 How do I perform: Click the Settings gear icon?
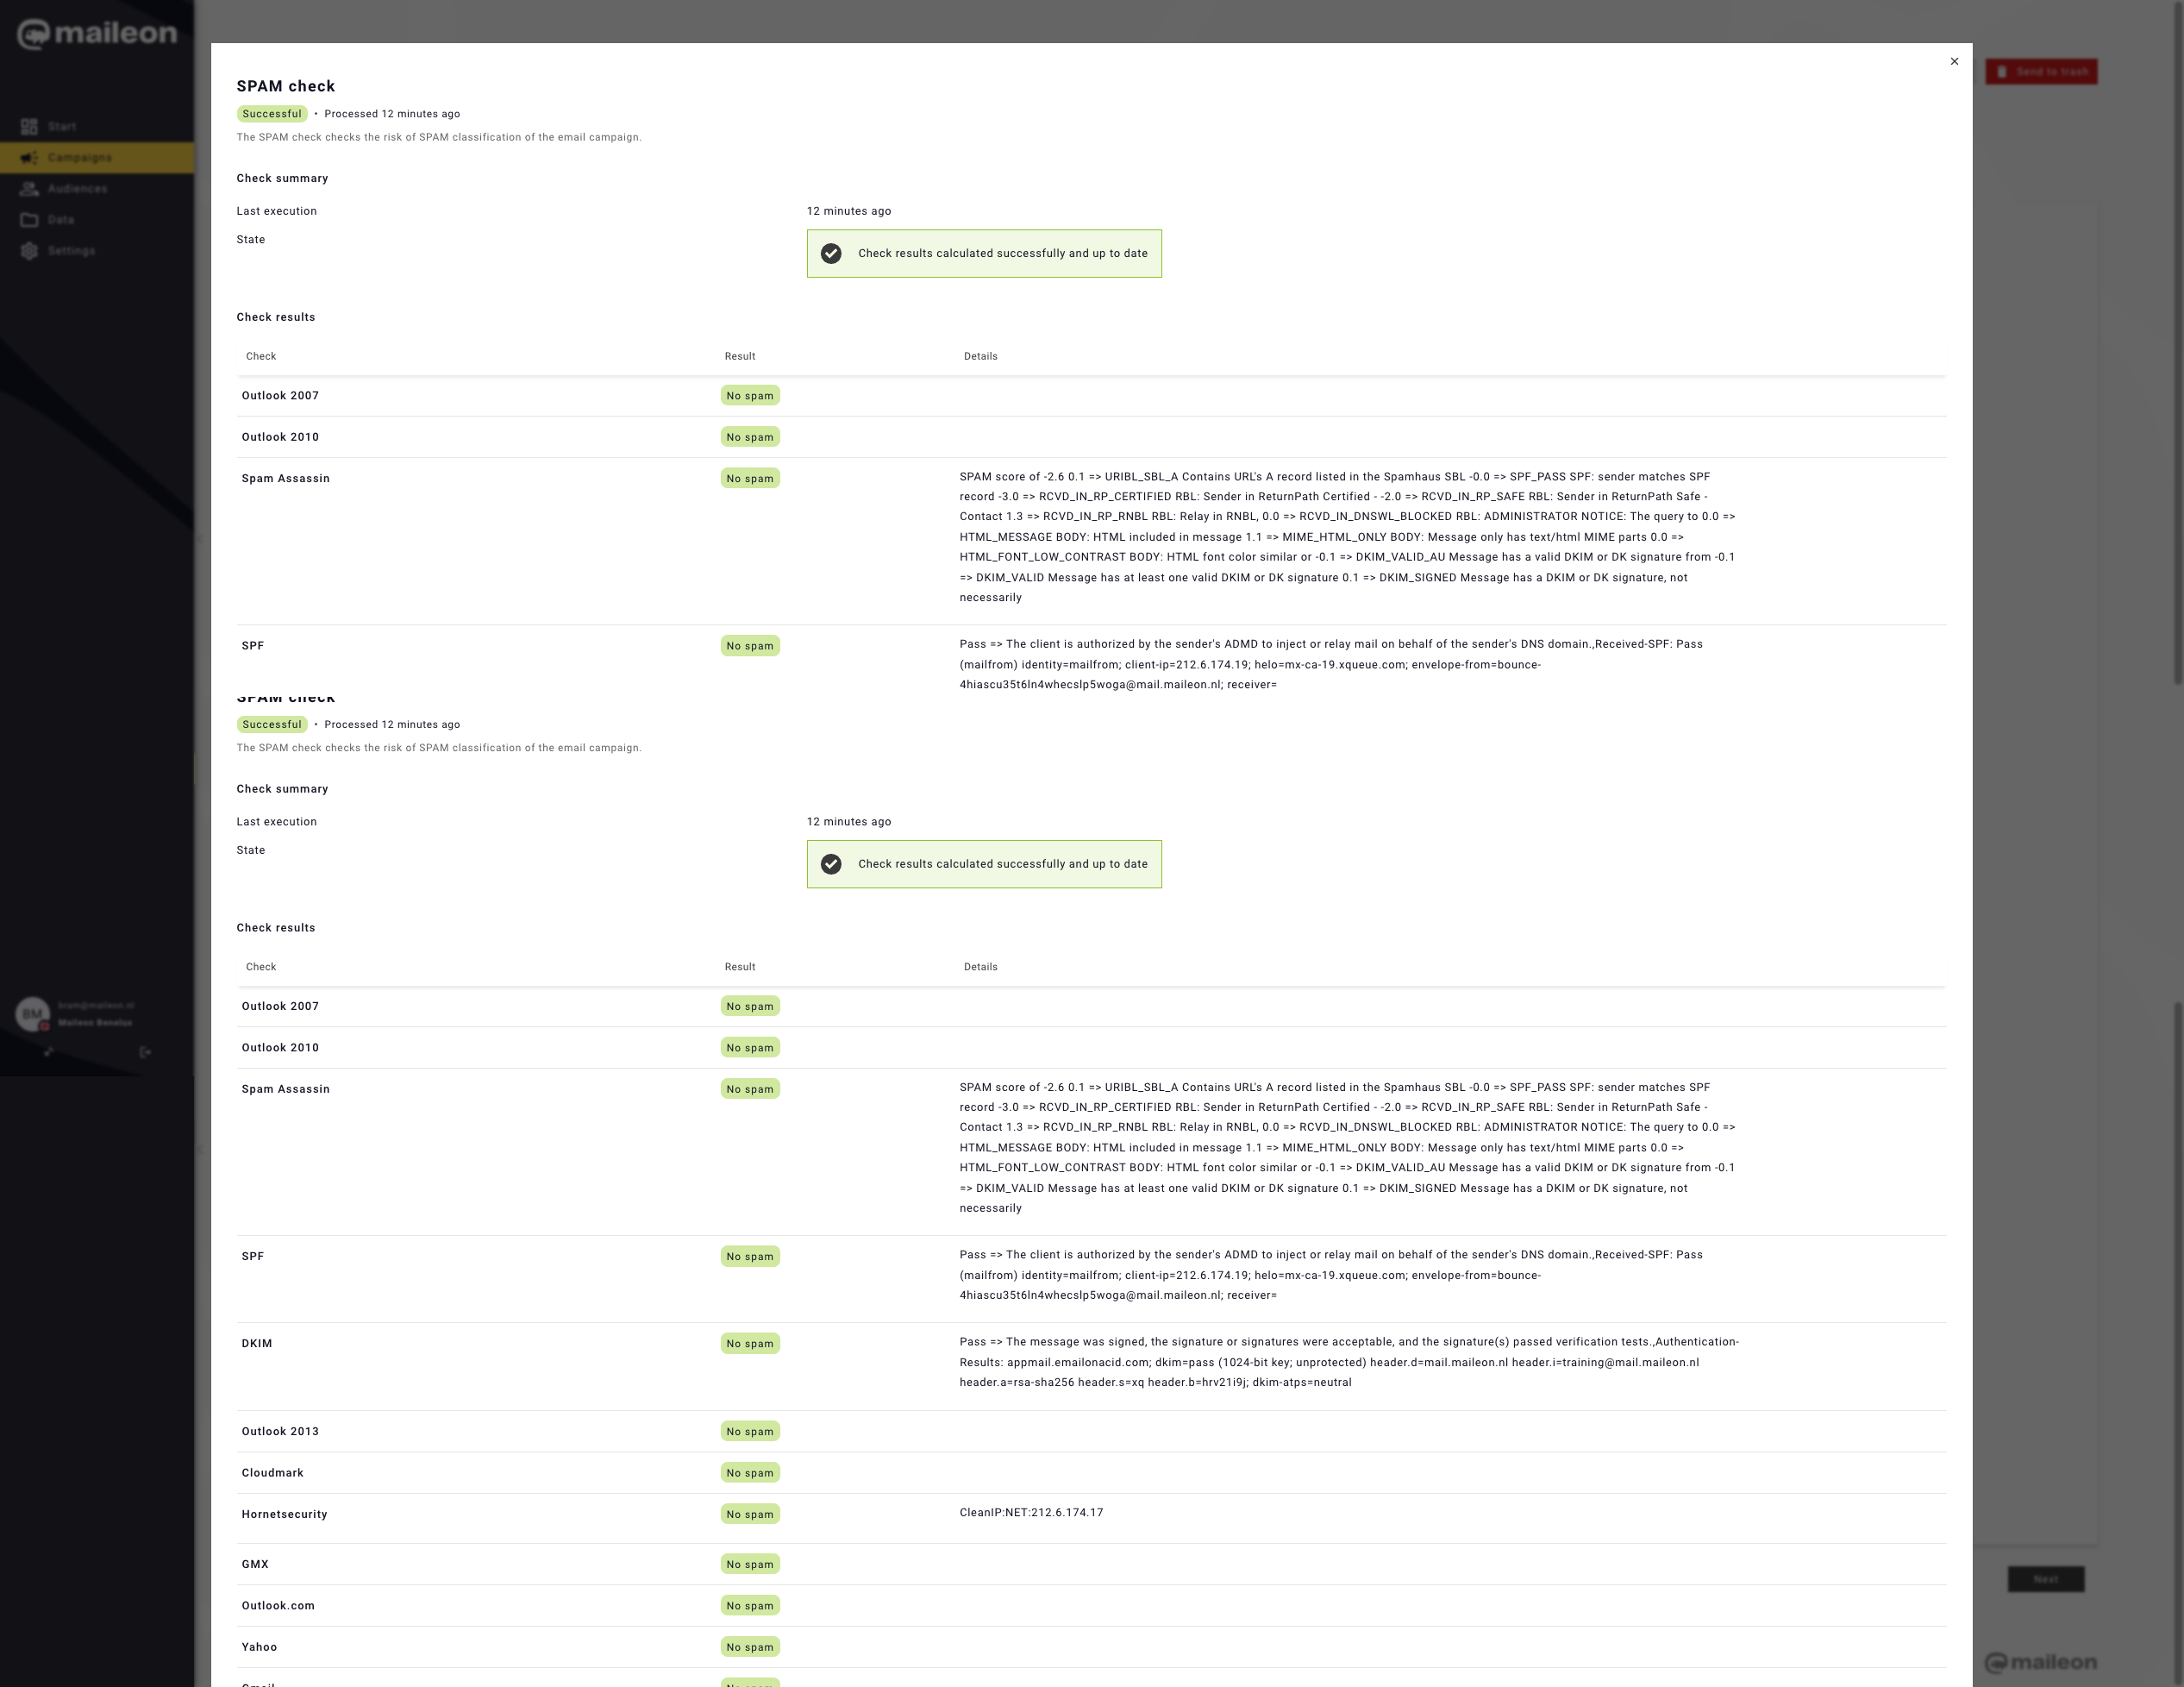(29, 251)
